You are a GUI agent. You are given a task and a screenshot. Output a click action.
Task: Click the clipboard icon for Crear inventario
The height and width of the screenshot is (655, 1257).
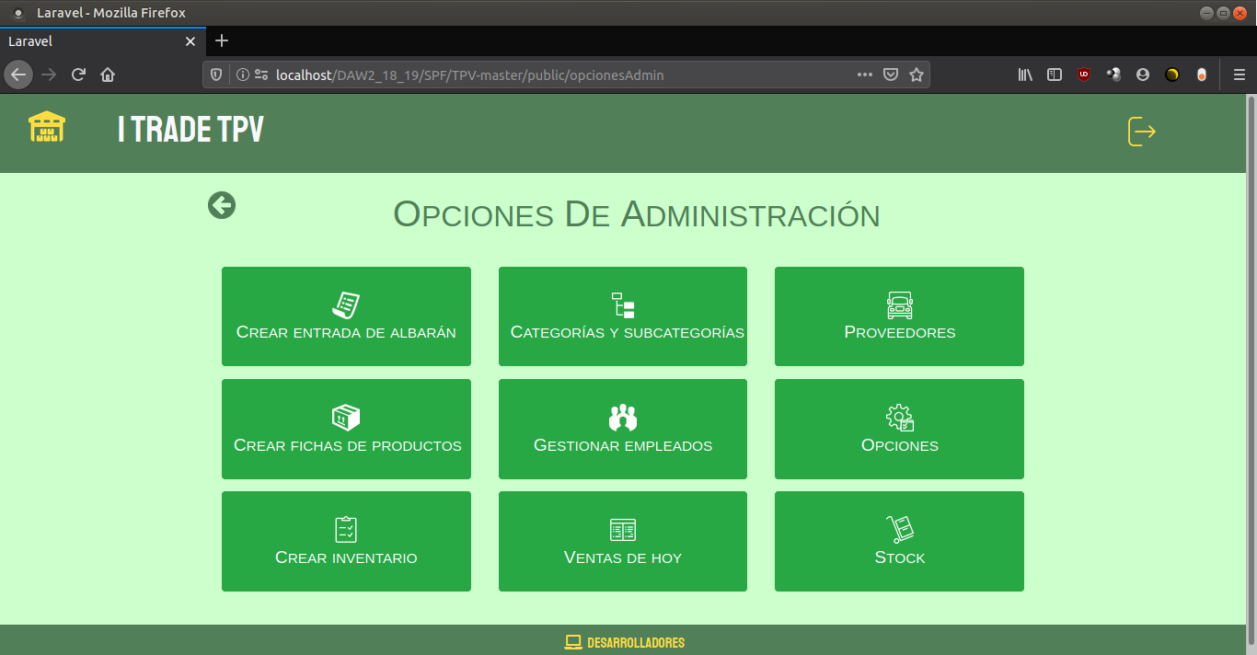[x=346, y=530]
